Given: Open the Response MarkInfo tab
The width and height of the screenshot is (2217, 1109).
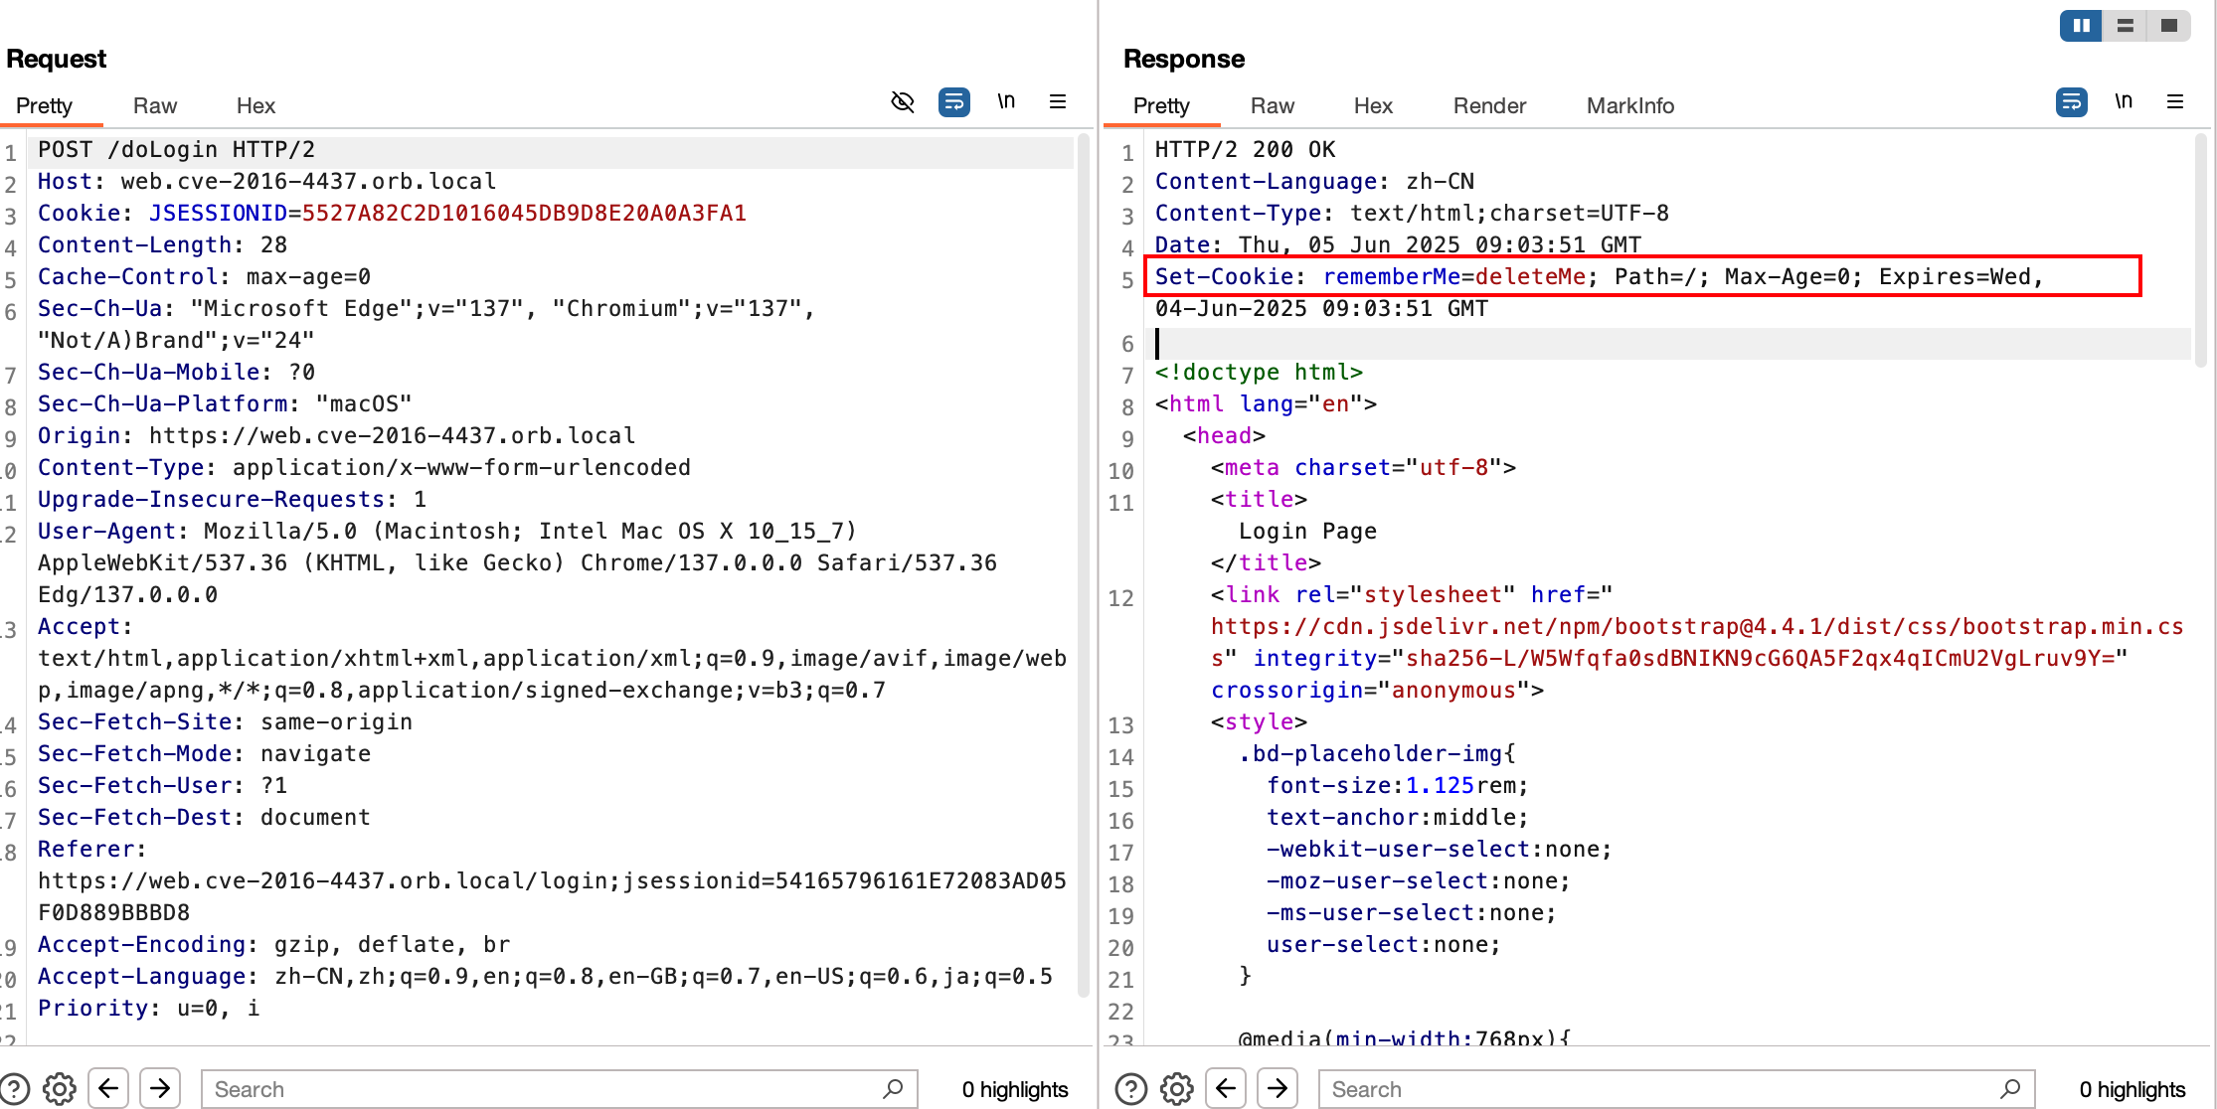Looking at the screenshot, I should [x=1630, y=105].
